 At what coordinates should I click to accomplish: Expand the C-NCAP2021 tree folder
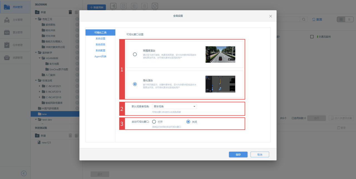click(39, 86)
